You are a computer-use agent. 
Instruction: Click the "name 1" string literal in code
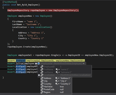click(x=32, y=22)
